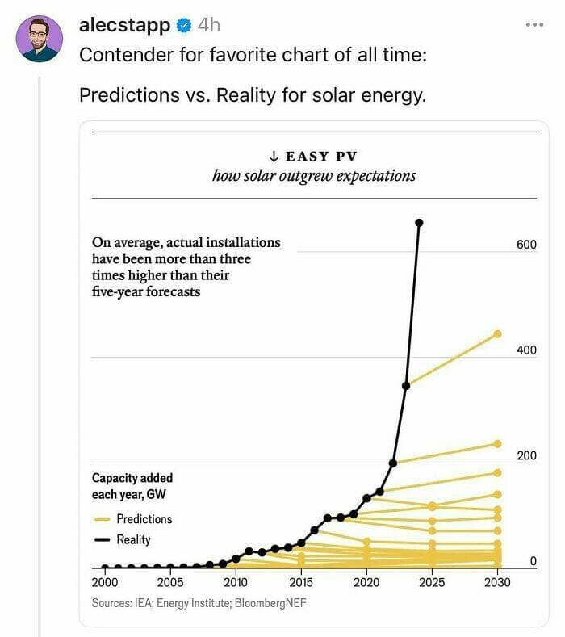Click the yellow Predictions legend swatch
The height and width of the screenshot is (637, 565).
pos(102,519)
